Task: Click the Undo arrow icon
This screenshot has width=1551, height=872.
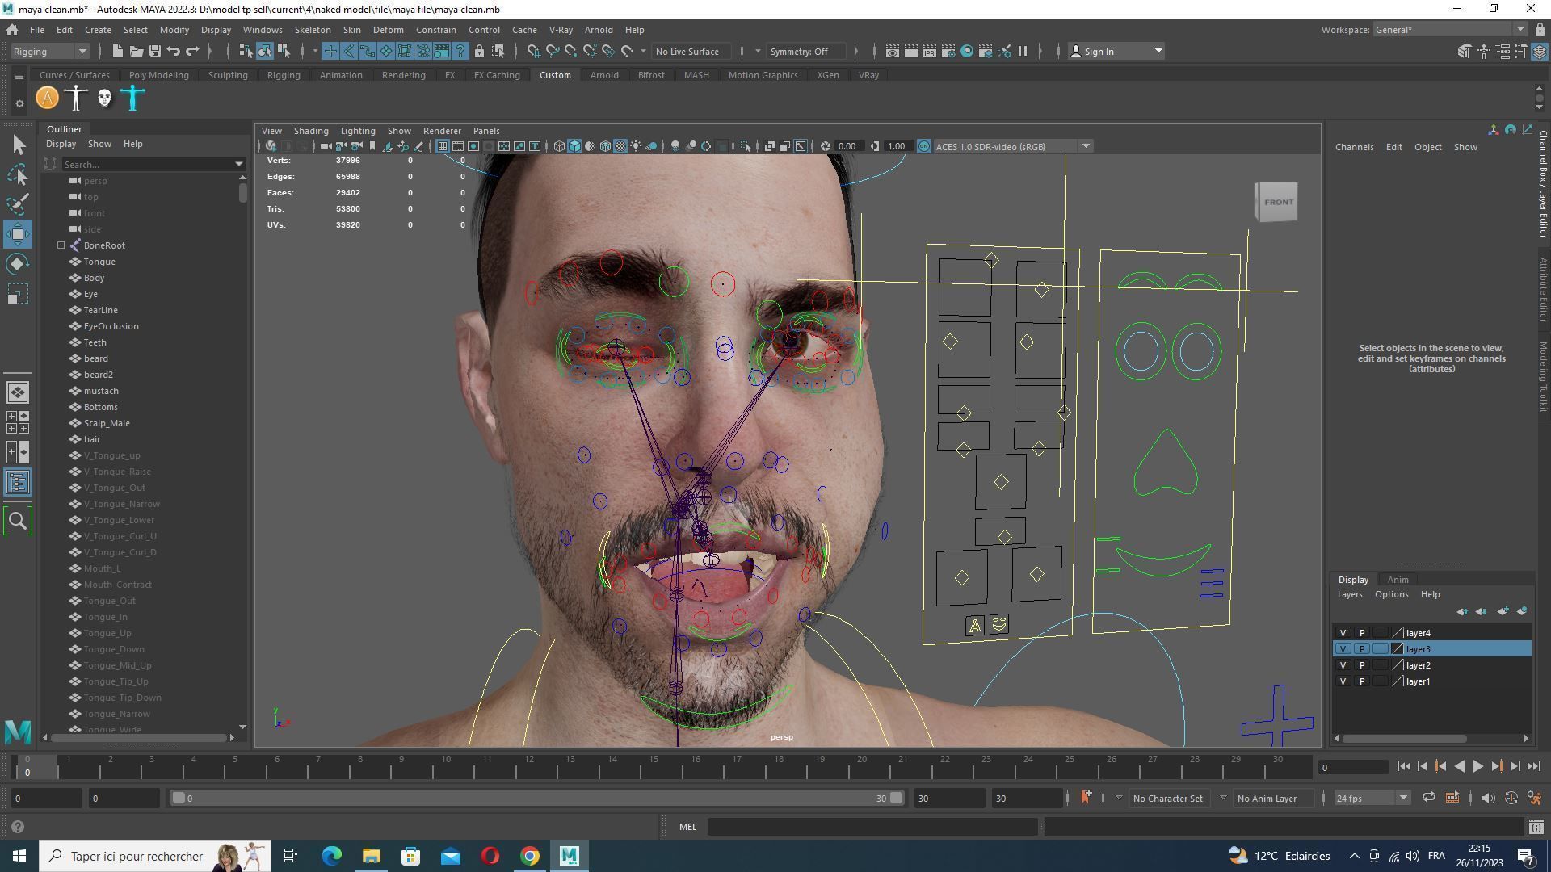Action: click(174, 52)
